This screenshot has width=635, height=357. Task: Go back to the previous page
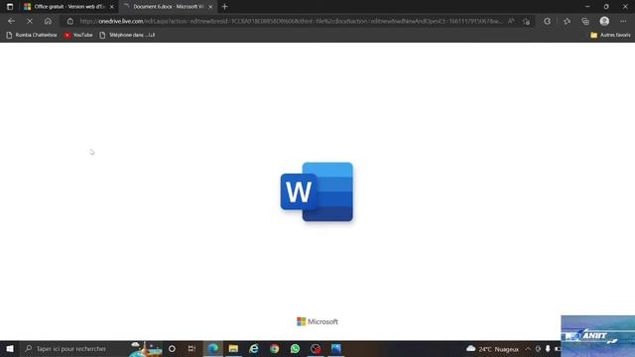pos(11,21)
